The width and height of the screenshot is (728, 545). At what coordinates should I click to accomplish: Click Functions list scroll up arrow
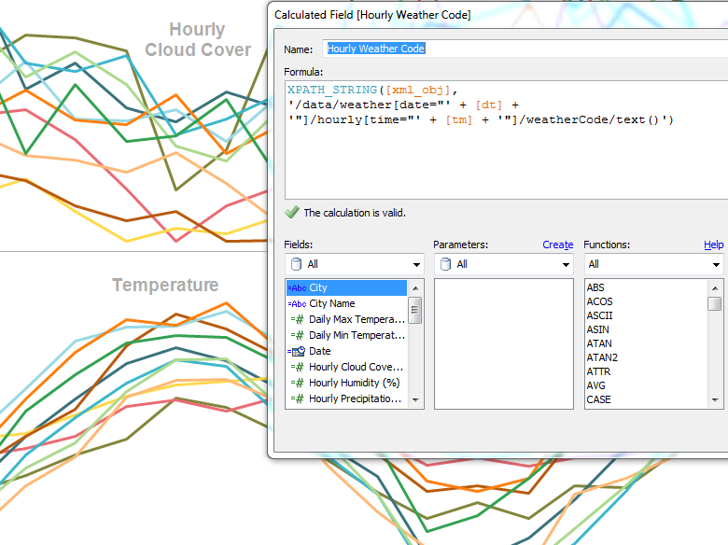coord(715,288)
